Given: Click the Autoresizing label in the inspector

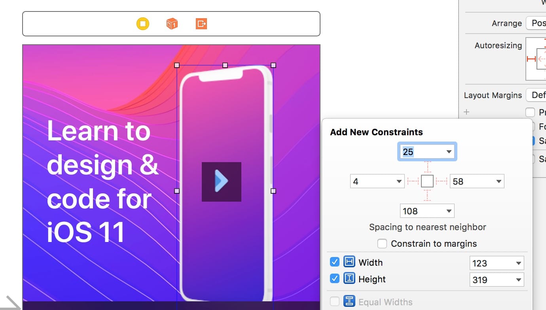Looking at the screenshot, I should coord(498,45).
